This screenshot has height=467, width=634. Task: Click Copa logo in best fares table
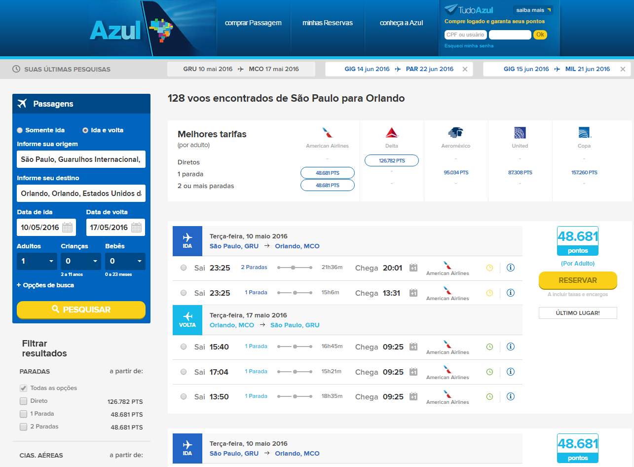click(x=584, y=132)
